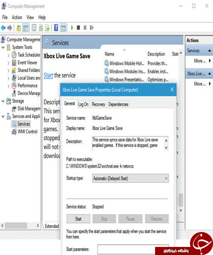
Task: Switch to the Recovery tab
Action: (98, 104)
